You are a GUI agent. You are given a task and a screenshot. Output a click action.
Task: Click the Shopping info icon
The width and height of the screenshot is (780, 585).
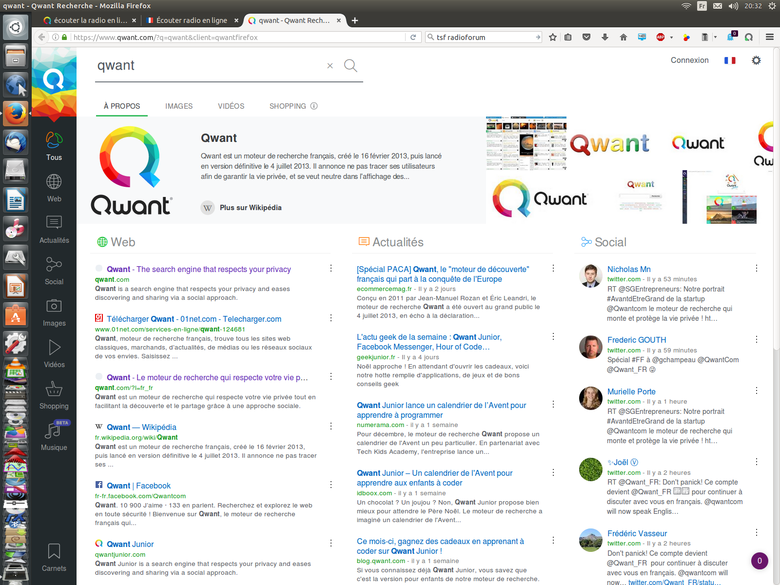(314, 106)
